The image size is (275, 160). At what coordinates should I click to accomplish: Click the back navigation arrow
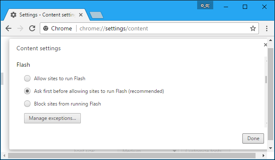tap(8, 28)
